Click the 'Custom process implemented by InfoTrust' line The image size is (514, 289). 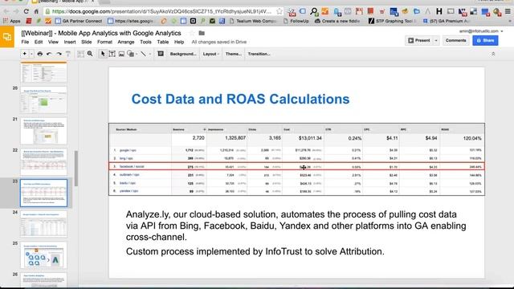tap(255, 251)
